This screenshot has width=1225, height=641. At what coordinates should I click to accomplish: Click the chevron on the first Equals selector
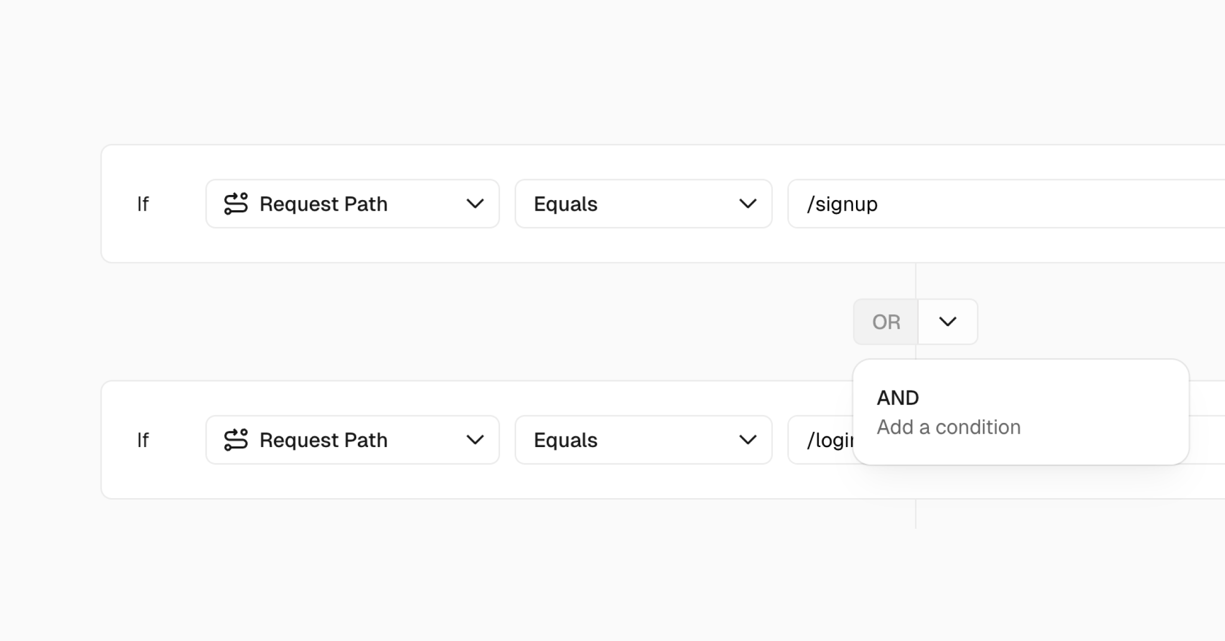coord(749,204)
